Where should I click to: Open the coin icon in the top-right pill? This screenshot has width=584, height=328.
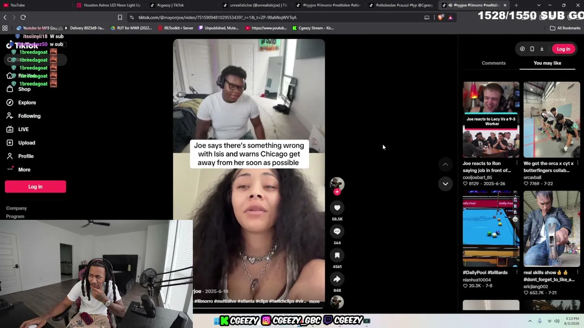coord(522,49)
